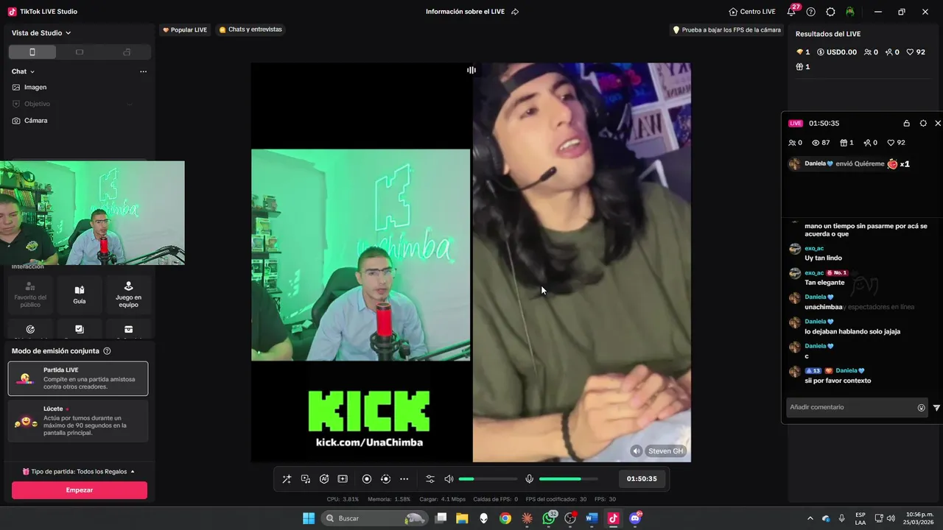Mute the microphone icon
Image resolution: width=943 pixels, height=530 pixels.
coord(529,479)
